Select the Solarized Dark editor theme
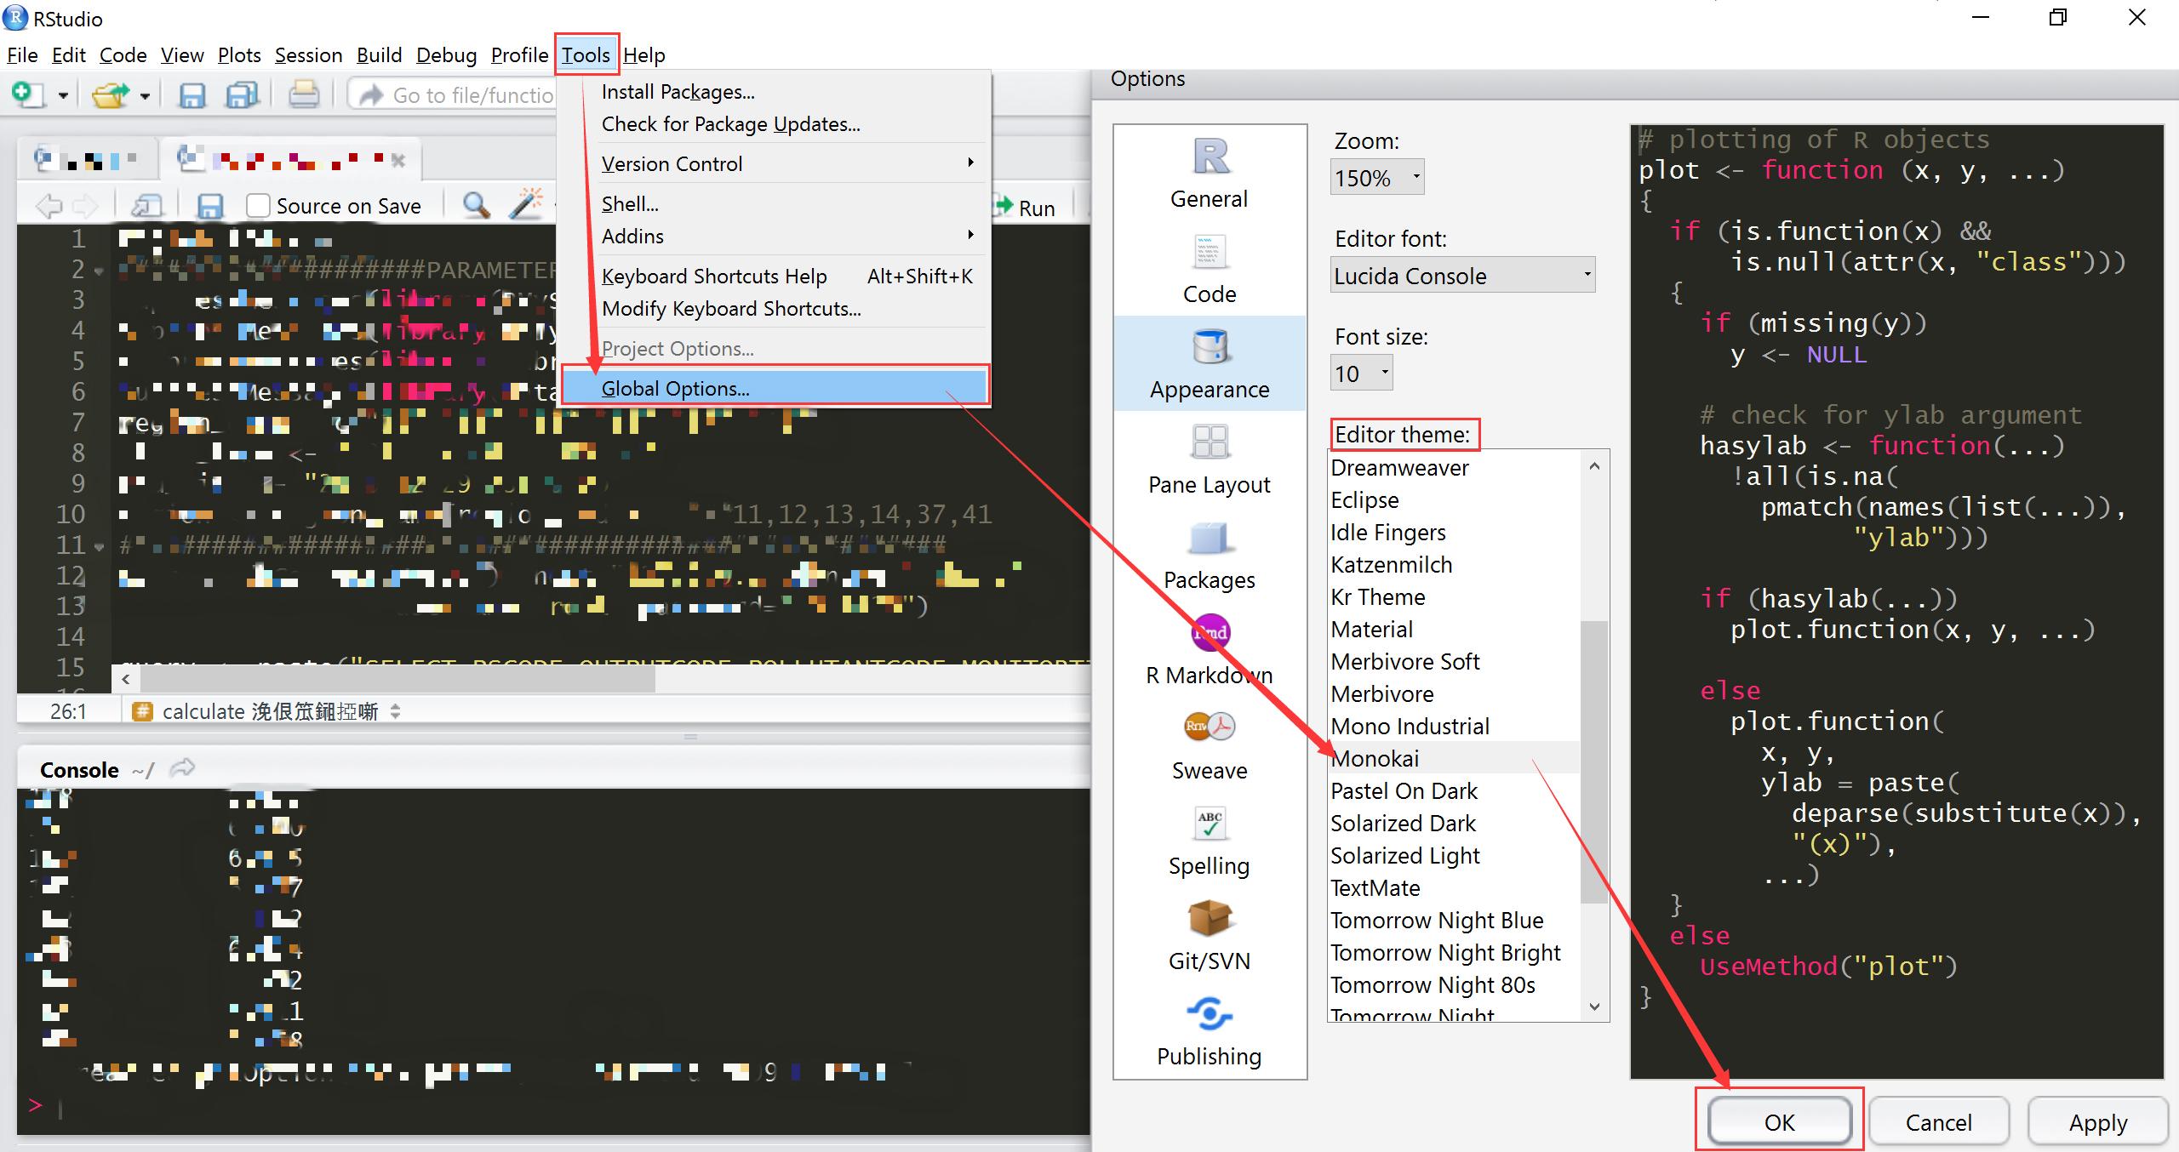 1403,824
